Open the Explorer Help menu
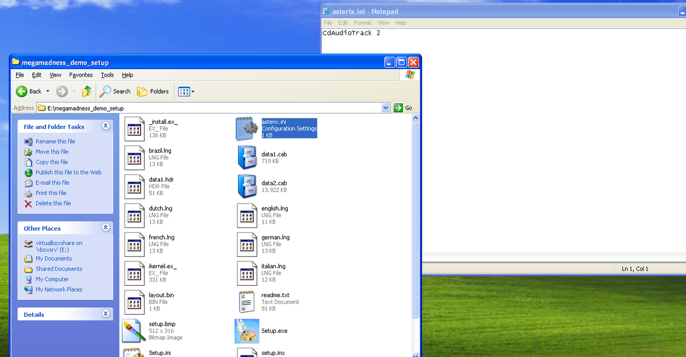The image size is (686, 357). coord(128,75)
